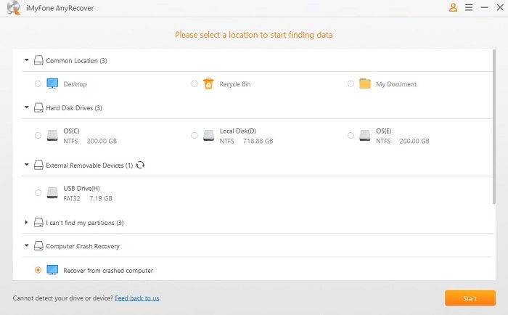Select the OS(C) radio button
The height and width of the screenshot is (315, 508).
point(38,136)
